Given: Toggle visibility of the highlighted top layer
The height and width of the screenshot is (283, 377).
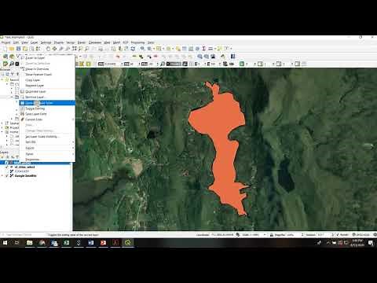Looking at the screenshot, I should (x=7, y=163).
